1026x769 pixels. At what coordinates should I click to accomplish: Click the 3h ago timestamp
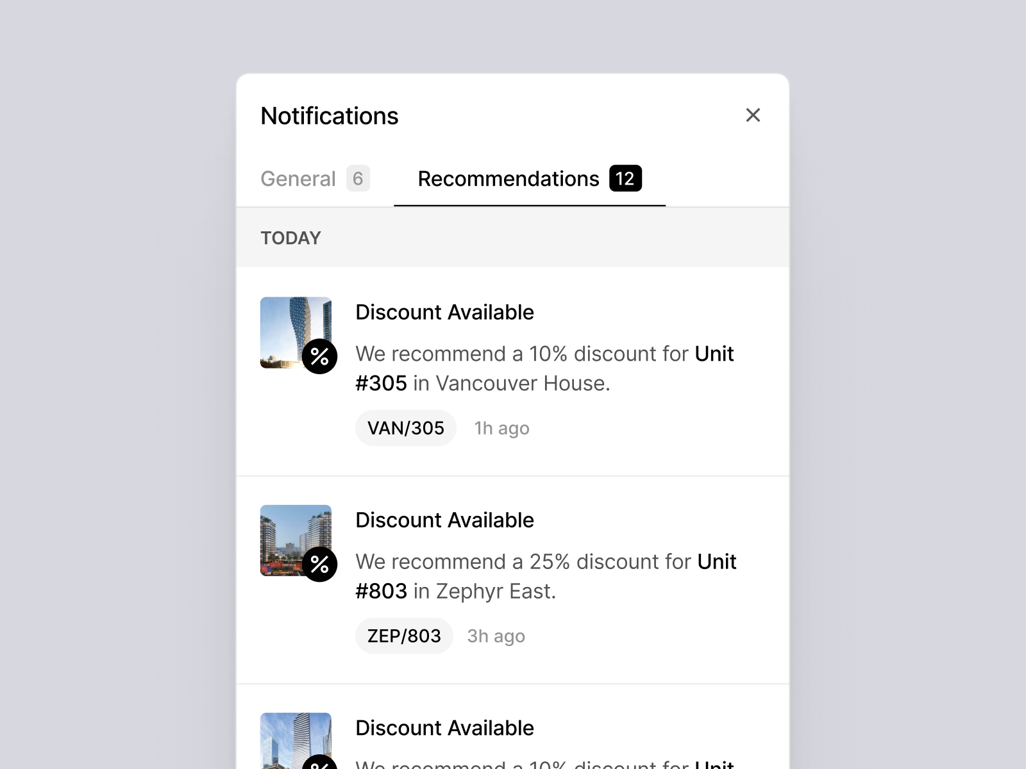click(495, 636)
